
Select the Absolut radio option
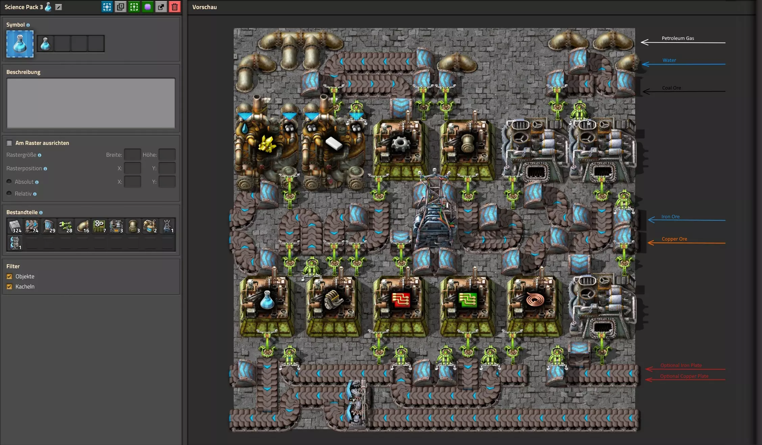9,182
